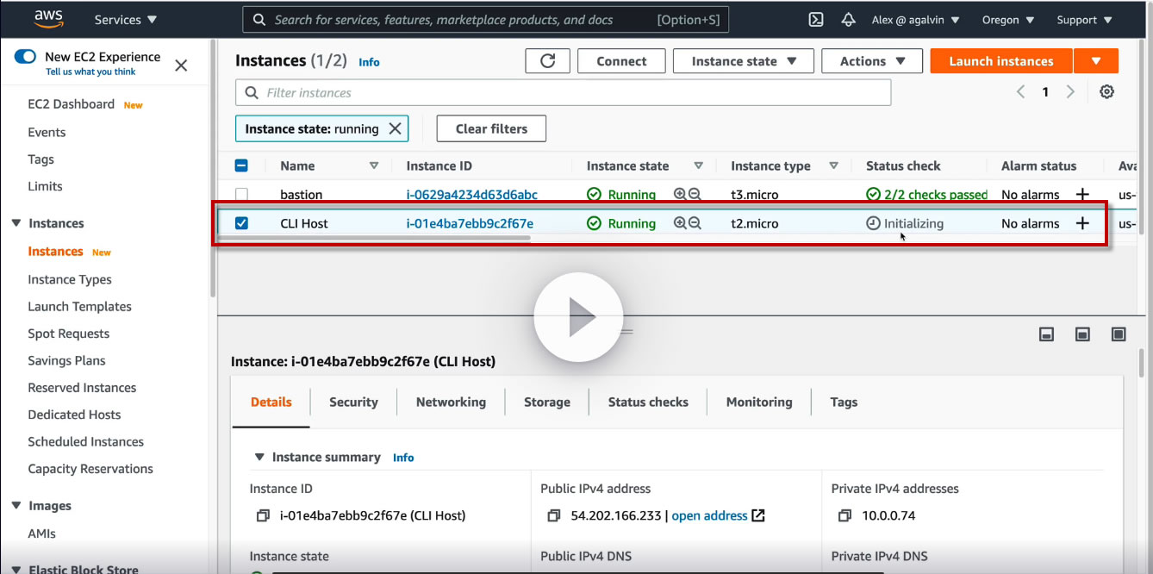Image resolution: width=1153 pixels, height=574 pixels.
Task: Check the bastion instance checkbox
Action: point(241,195)
